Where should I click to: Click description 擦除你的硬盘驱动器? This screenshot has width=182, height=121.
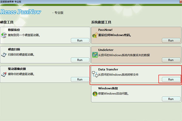click(21, 74)
